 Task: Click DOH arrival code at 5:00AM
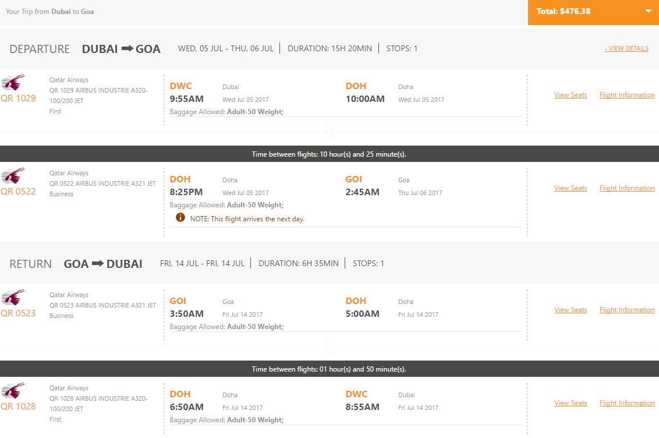point(356,301)
